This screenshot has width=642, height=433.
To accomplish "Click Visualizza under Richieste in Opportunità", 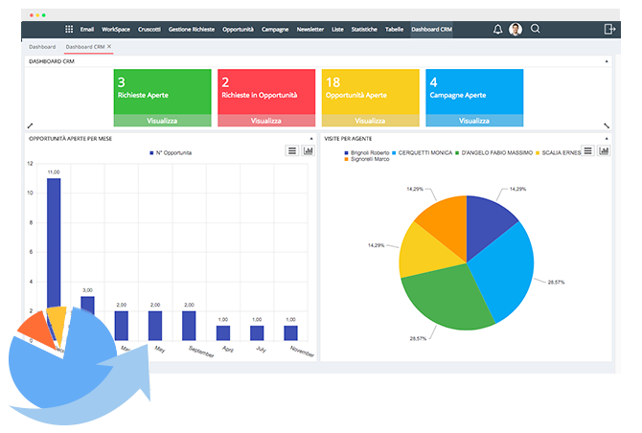I will 266,121.
